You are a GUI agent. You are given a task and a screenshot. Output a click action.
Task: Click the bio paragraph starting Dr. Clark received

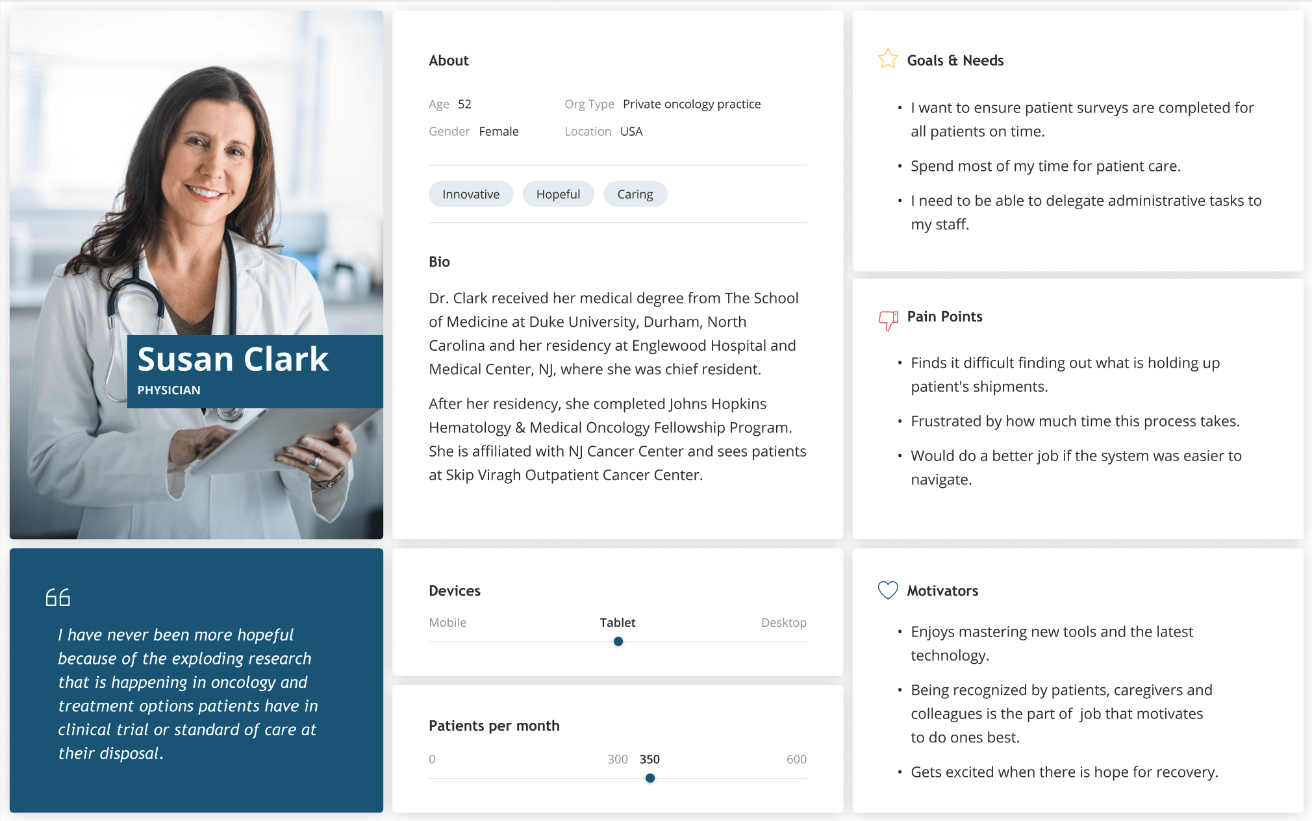[x=614, y=333]
